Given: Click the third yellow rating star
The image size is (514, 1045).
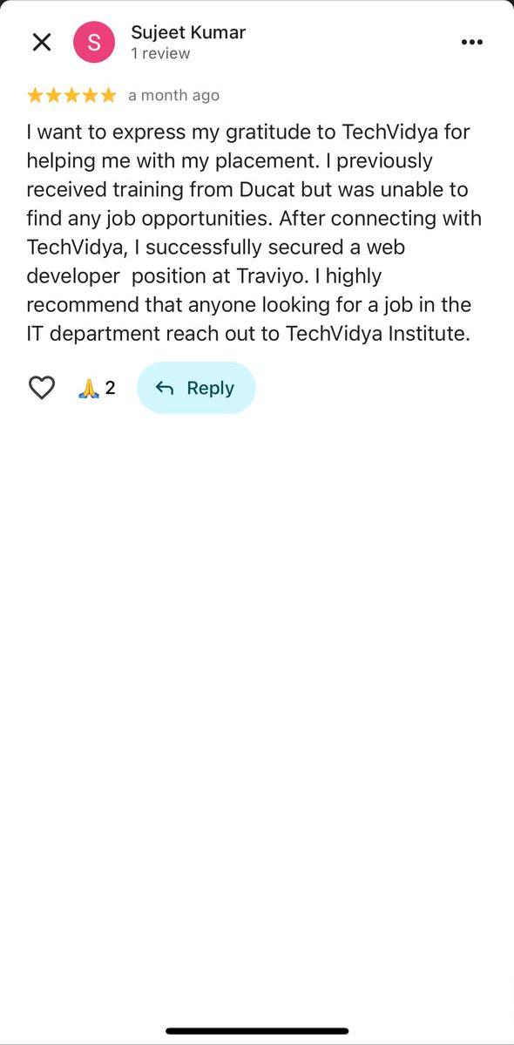Looking at the screenshot, I should tap(71, 96).
